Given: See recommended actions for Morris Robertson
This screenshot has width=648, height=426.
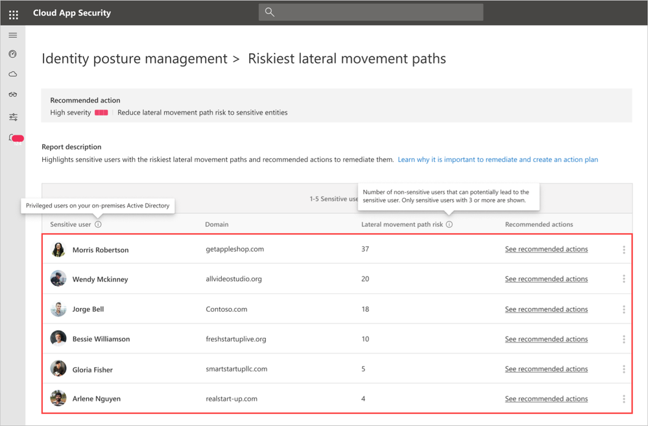Looking at the screenshot, I should pos(546,249).
